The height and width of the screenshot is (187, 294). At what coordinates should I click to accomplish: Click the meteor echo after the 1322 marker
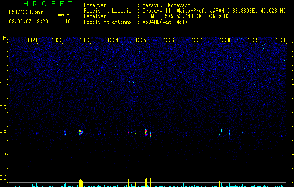click(65, 133)
